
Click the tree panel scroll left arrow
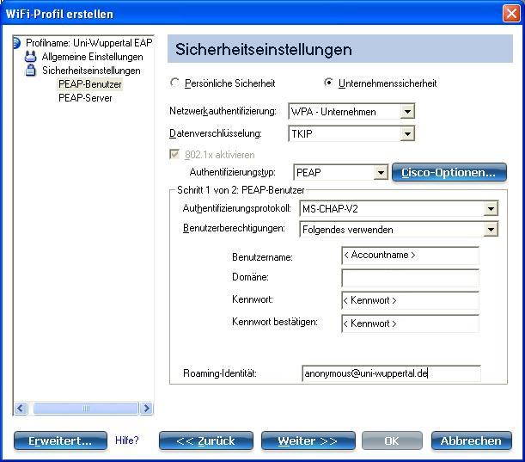[21, 408]
